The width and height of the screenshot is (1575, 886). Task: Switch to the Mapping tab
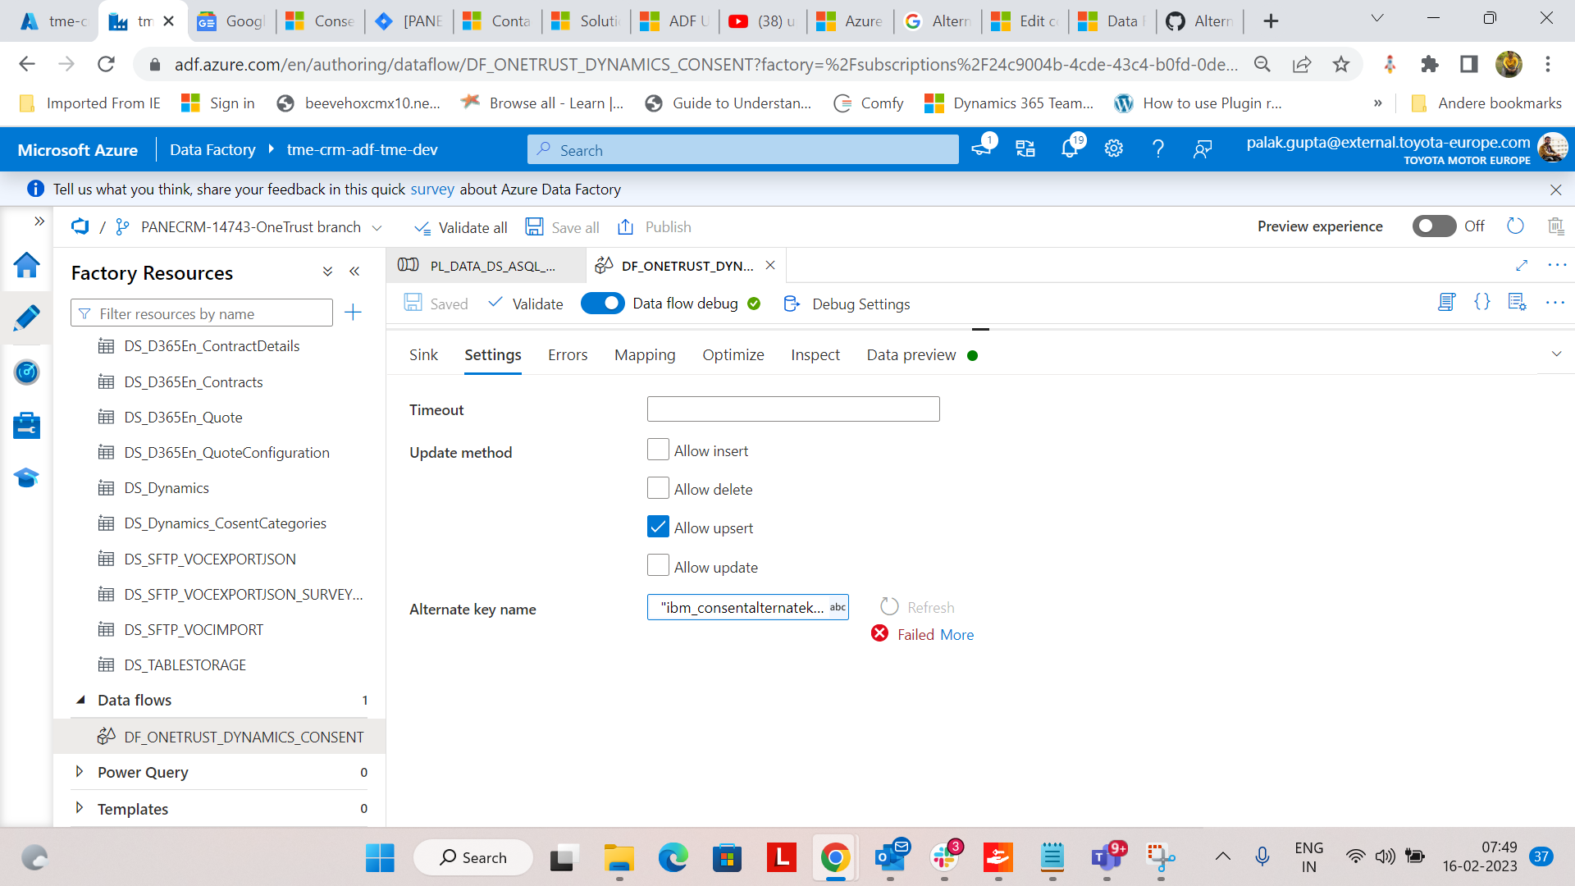645,354
